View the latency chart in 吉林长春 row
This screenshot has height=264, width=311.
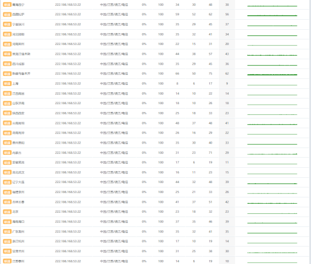pyautogui.click(x=272, y=203)
